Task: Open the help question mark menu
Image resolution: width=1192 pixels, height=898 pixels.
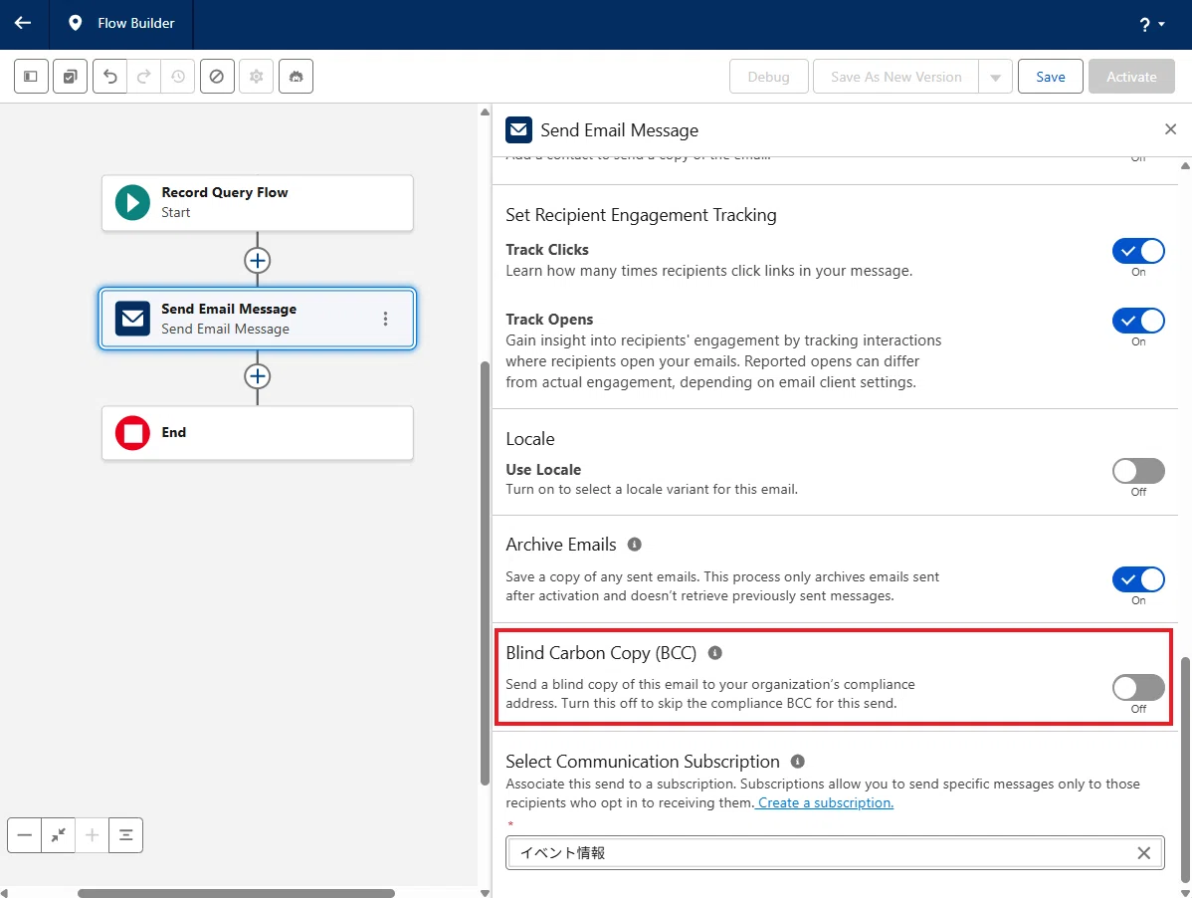Action: click(1151, 24)
